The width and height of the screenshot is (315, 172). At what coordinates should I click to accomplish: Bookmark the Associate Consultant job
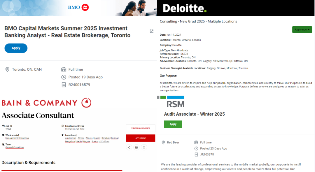(144, 147)
